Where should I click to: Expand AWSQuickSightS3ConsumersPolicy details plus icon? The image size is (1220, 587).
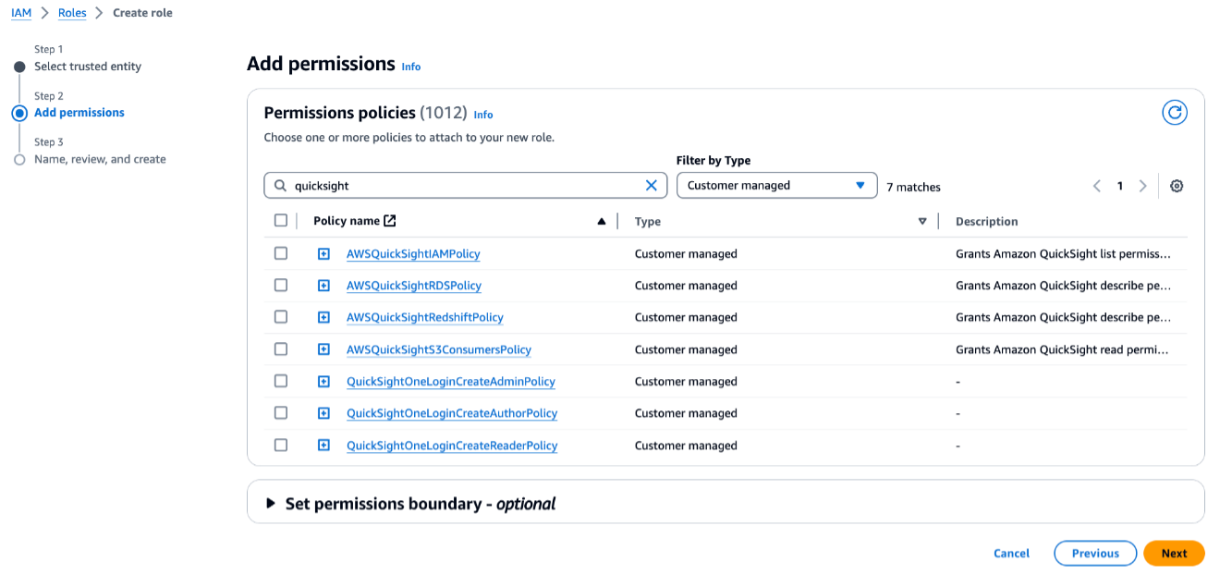(x=323, y=350)
